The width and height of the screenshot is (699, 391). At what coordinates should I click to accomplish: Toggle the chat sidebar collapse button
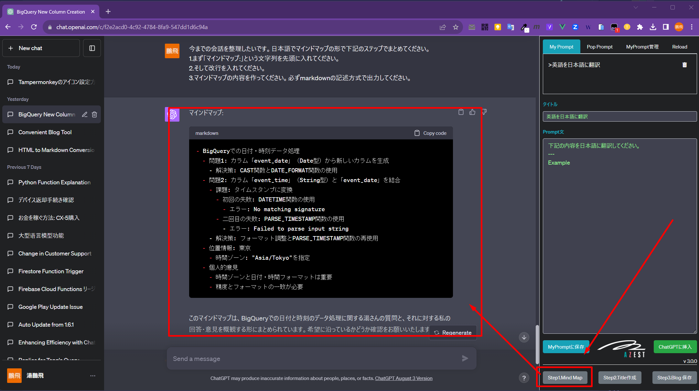92,48
